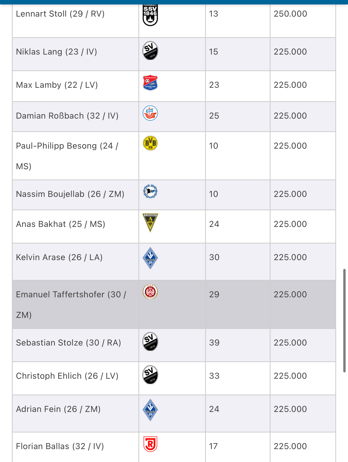
Task: Select Waldhof Mannheim crest in Adrian Fein row
Action: point(150,410)
